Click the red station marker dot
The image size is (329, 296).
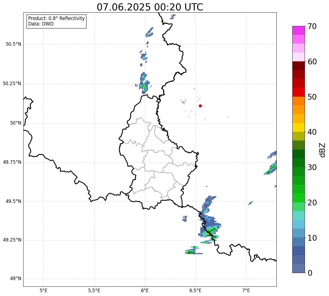point(200,106)
